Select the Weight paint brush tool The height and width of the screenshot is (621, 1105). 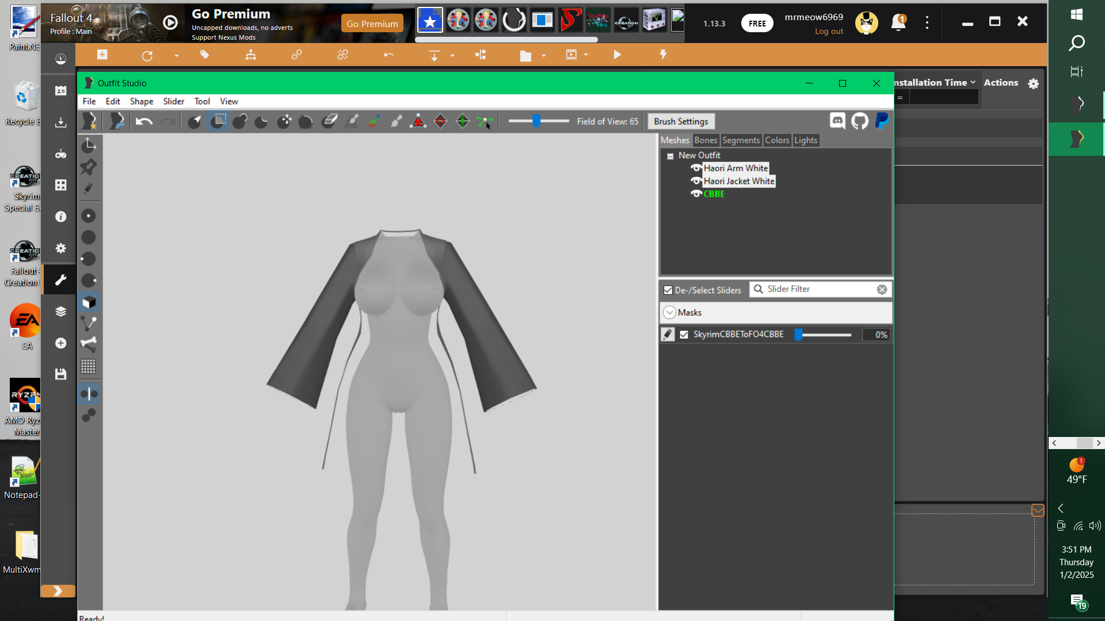pyautogui.click(x=352, y=121)
